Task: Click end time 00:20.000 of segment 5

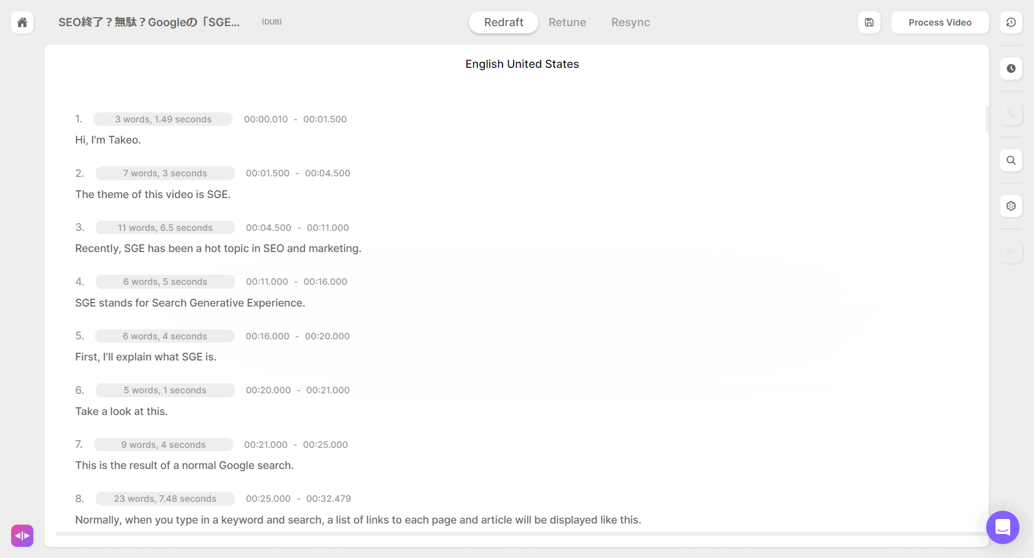Action: (327, 336)
